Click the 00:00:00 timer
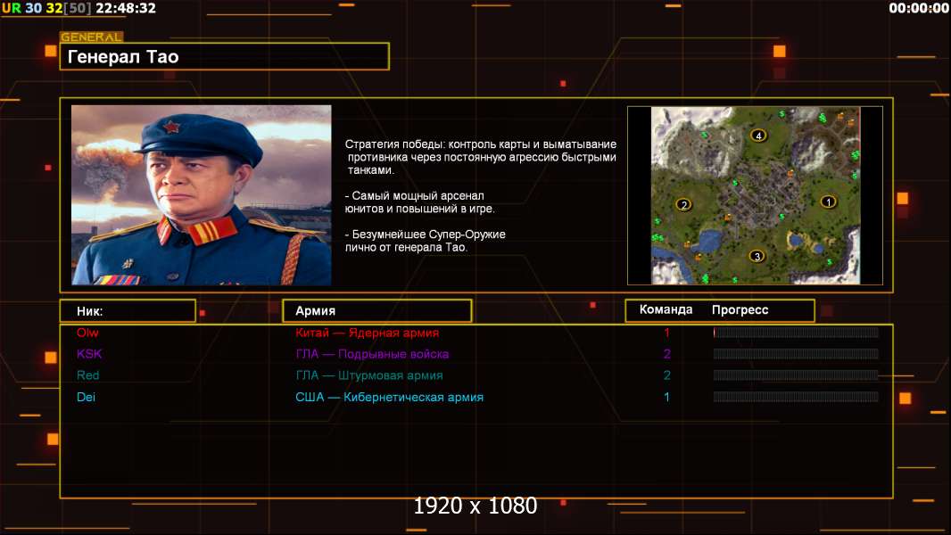The image size is (951, 535). click(x=918, y=8)
